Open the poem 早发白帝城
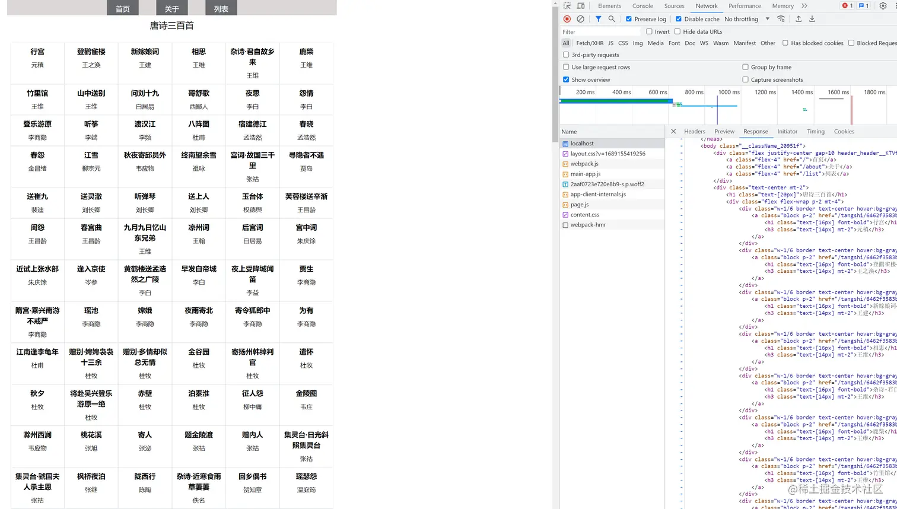897x509 pixels. 199,269
